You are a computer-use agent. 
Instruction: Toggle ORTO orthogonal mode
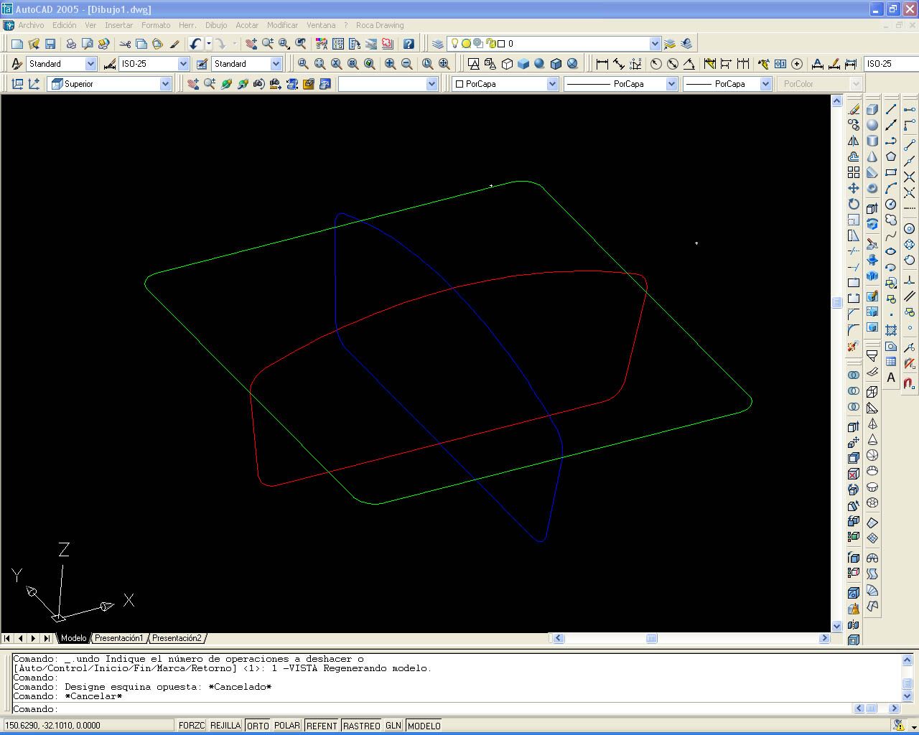pos(258,726)
